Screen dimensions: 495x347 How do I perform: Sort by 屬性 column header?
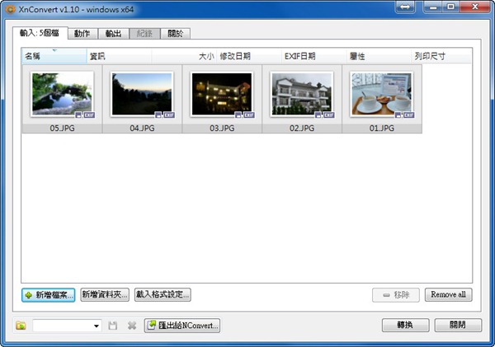[x=379, y=56]
